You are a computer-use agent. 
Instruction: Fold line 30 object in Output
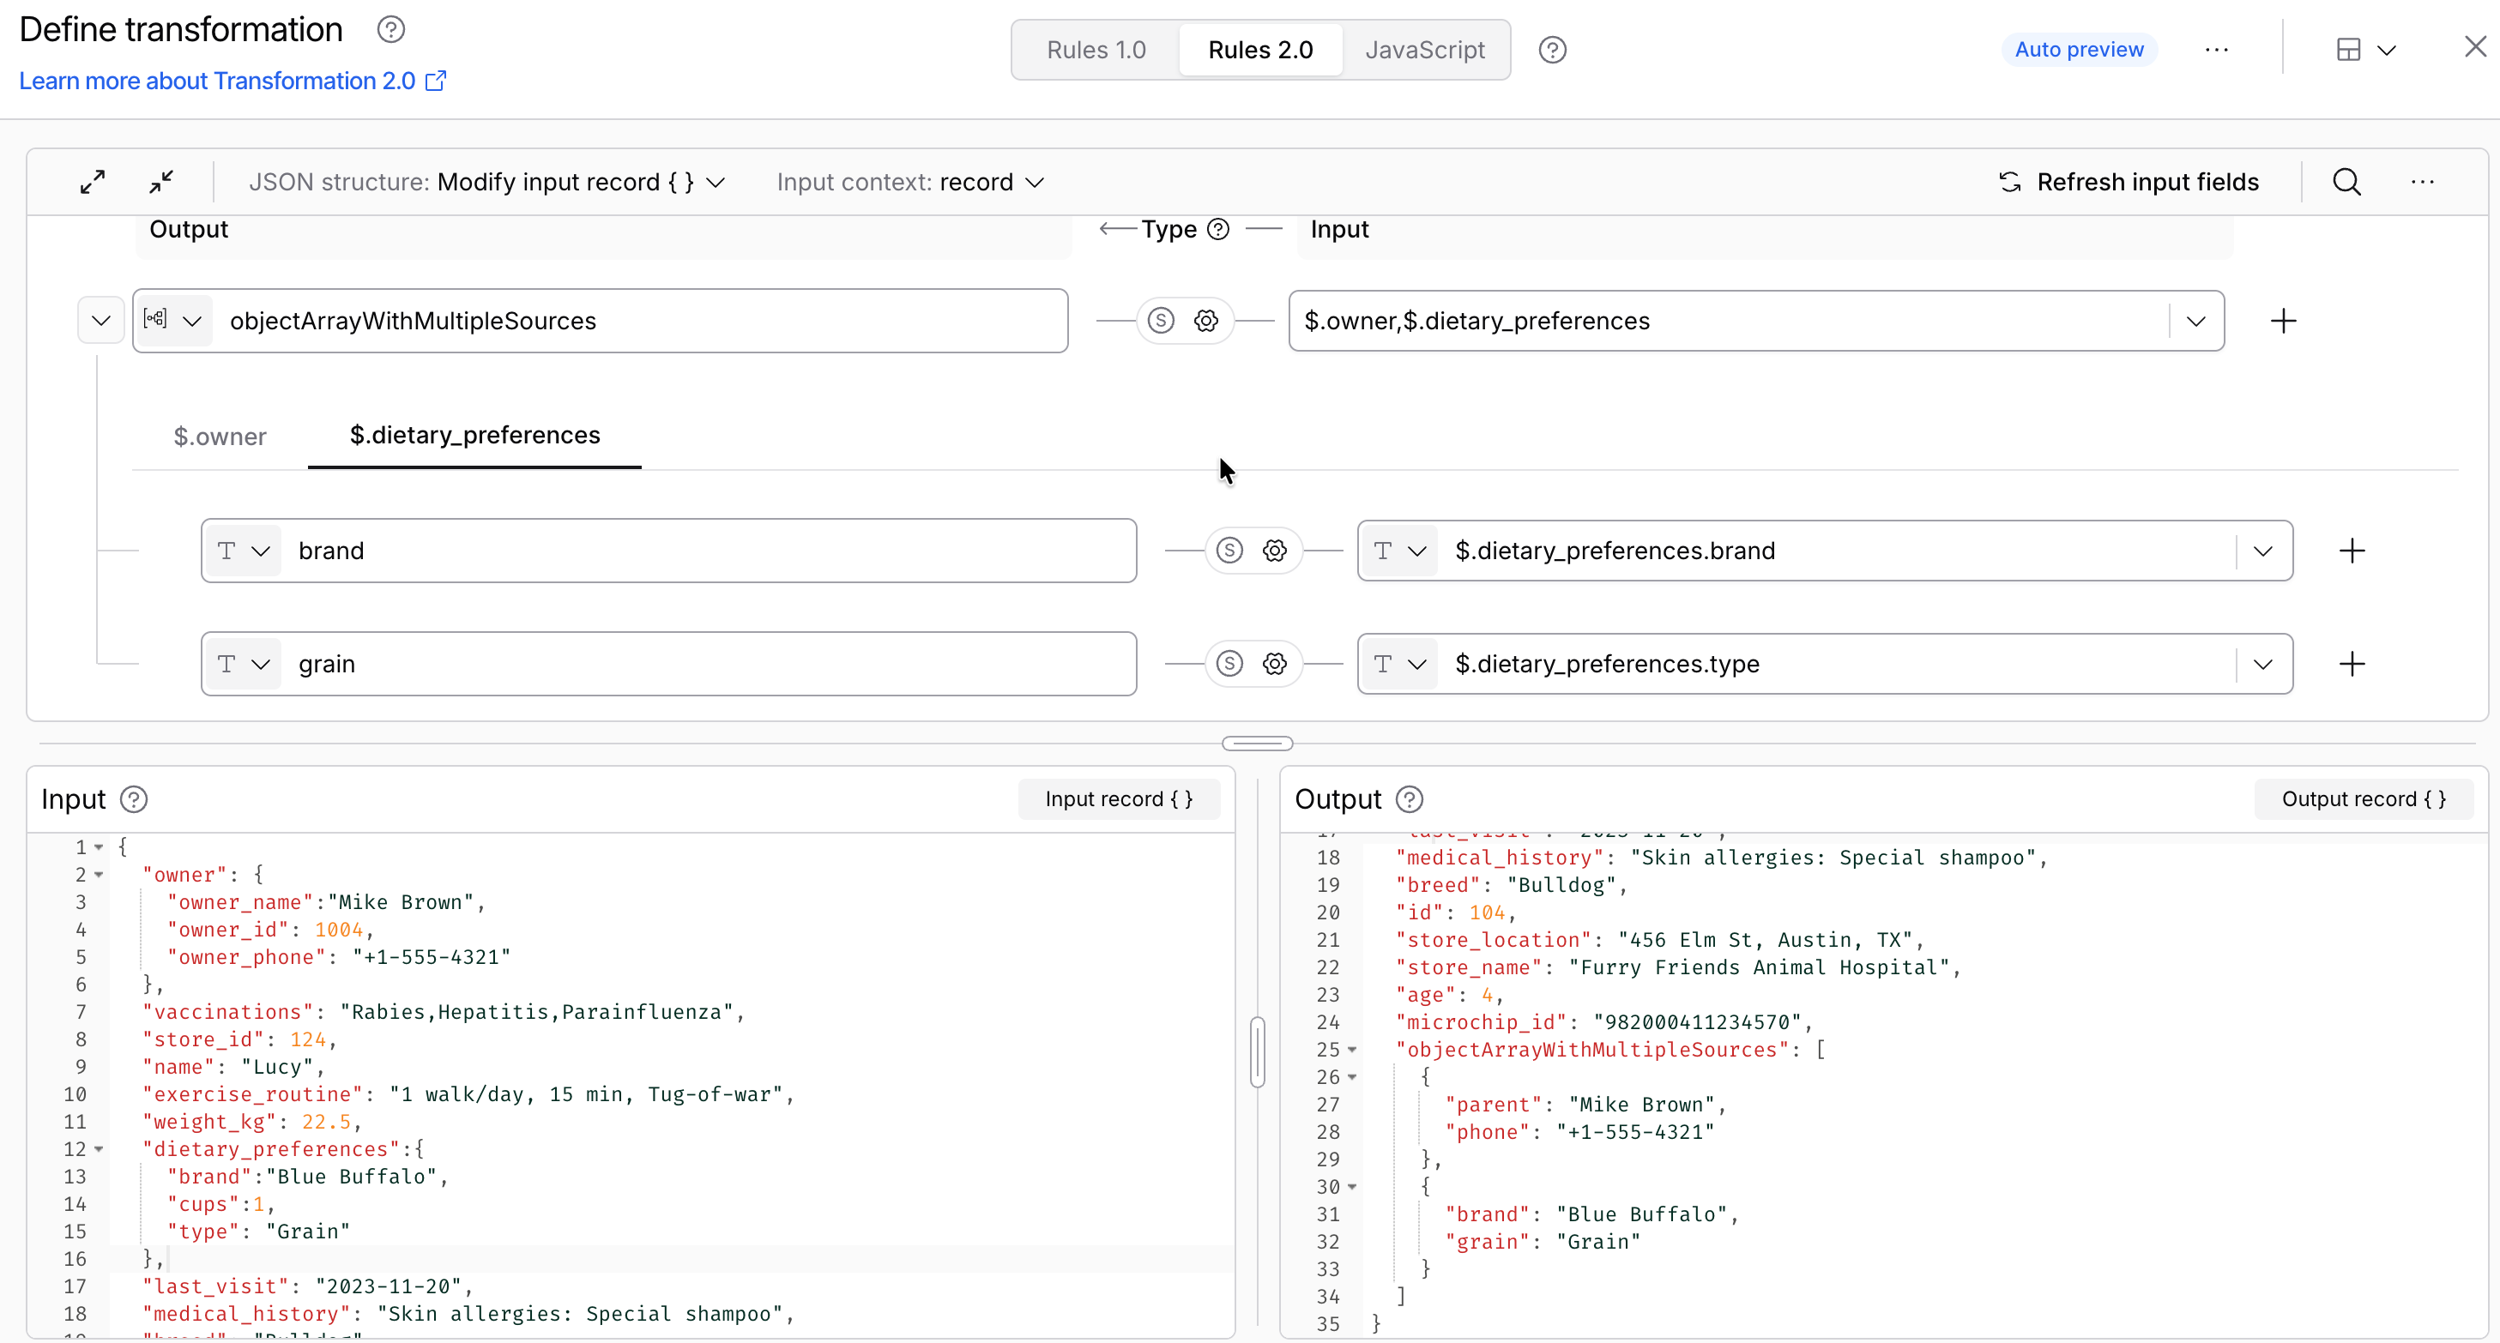click(1351, 1187)
